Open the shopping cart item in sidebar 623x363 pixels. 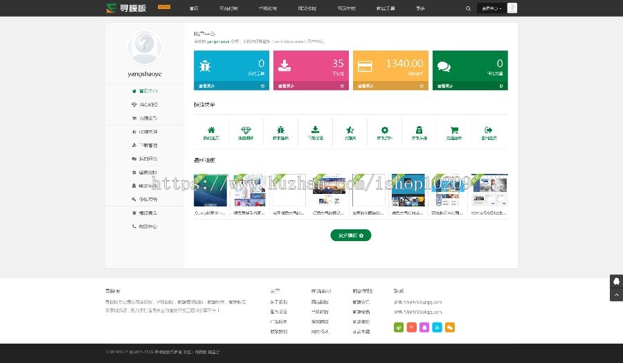pyautogui.click(x=145, y=118)
